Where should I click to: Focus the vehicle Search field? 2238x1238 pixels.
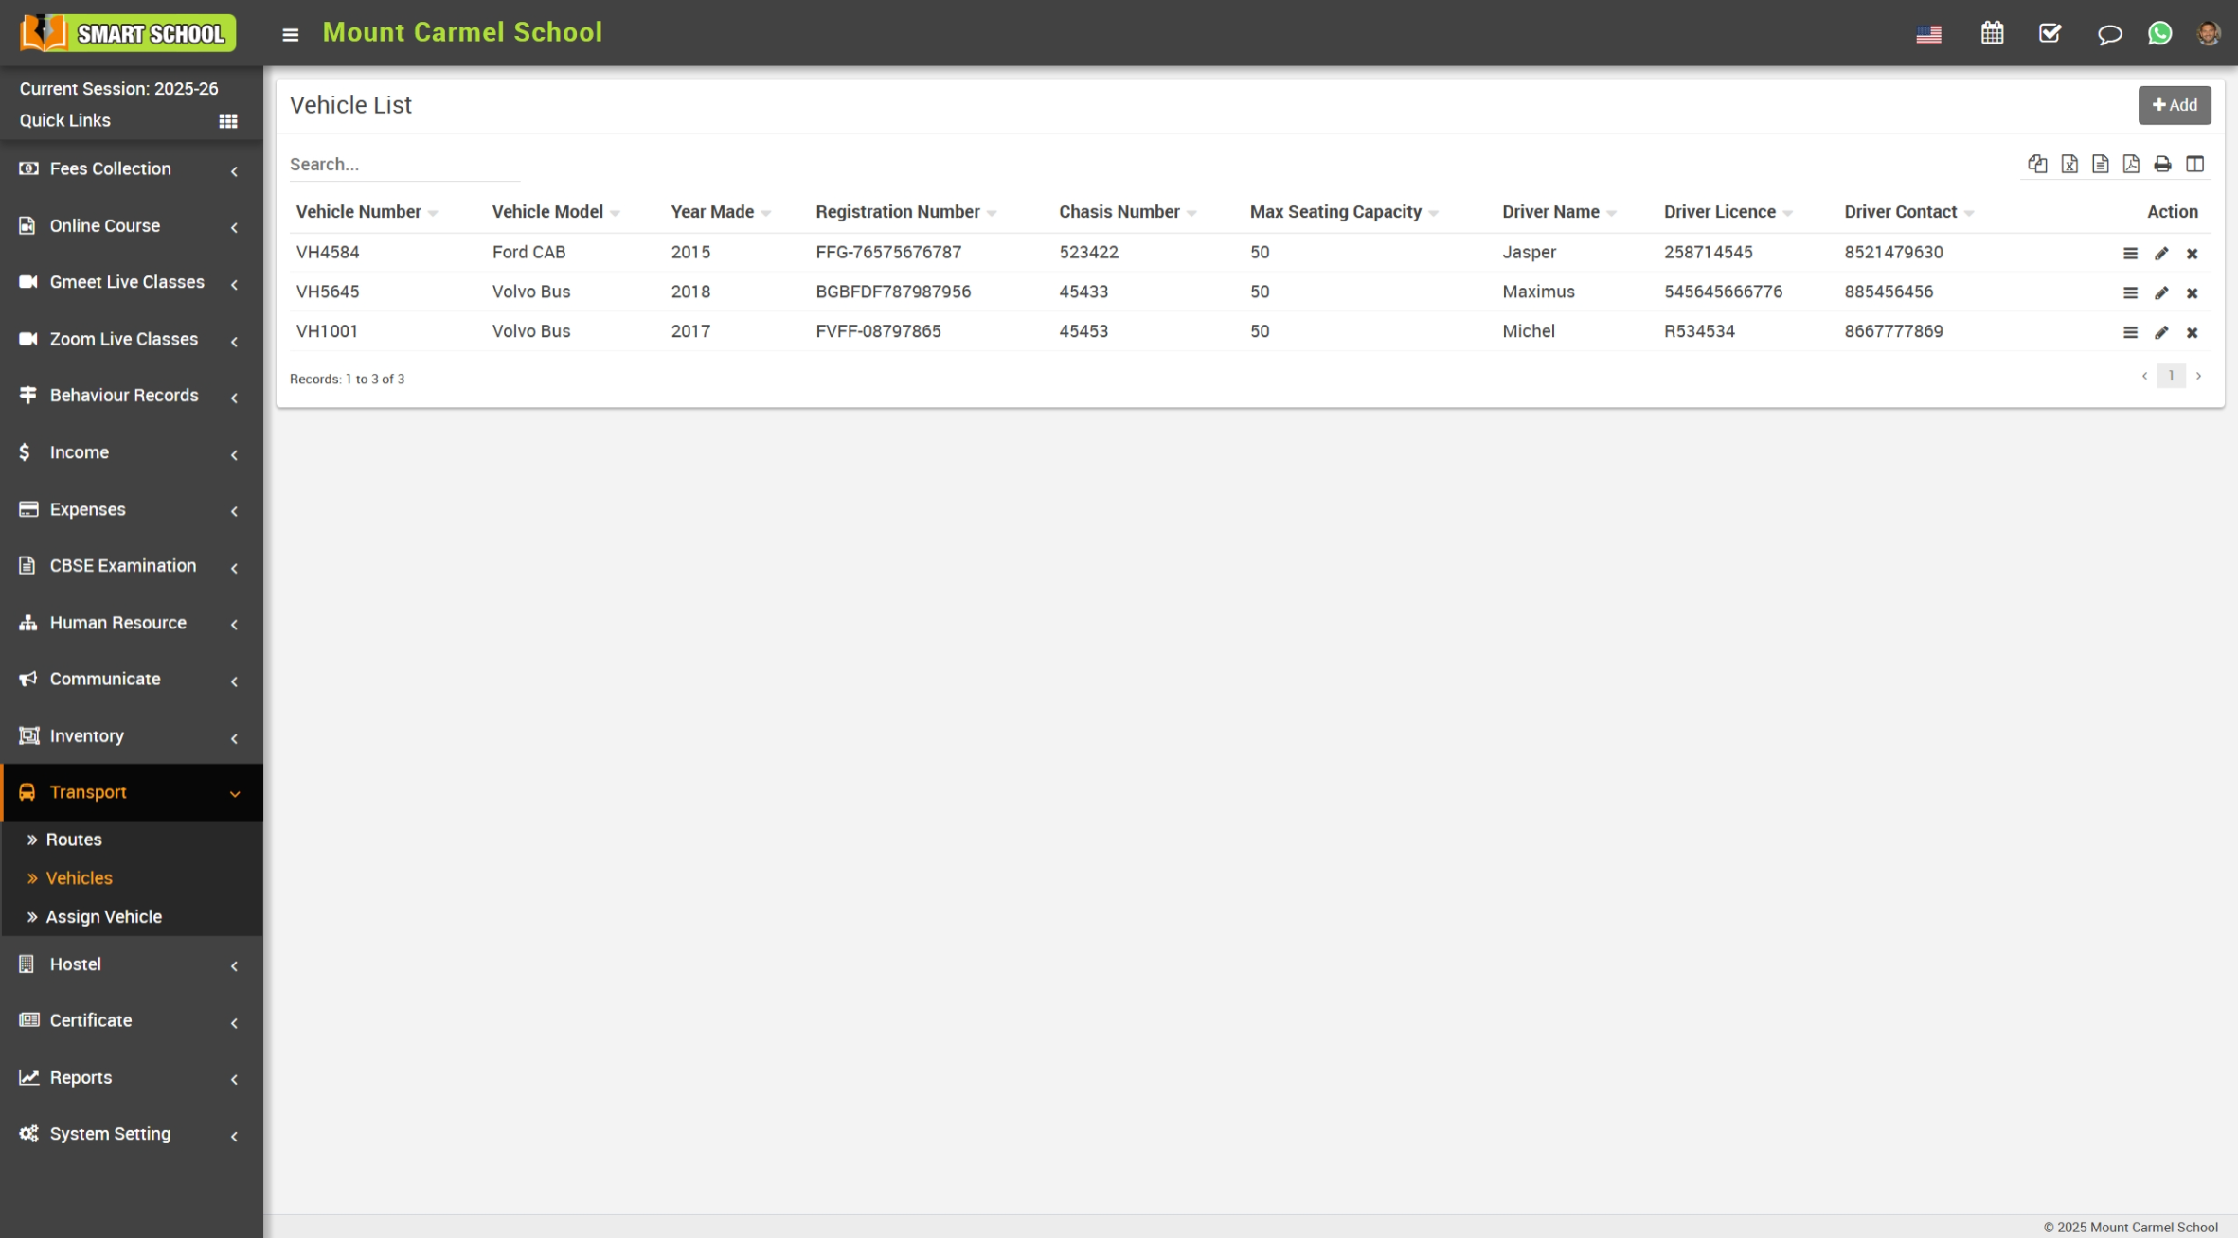[404, 165]
